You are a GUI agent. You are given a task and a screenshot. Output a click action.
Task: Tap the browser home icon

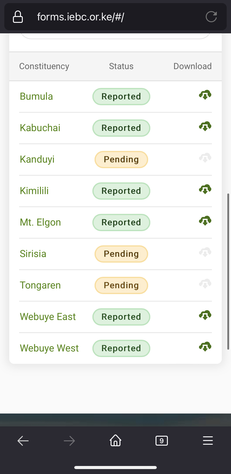(115, 440)
